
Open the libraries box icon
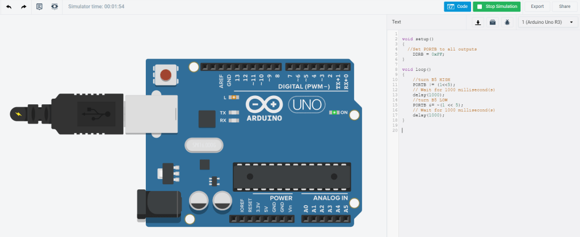click(493, 22)
